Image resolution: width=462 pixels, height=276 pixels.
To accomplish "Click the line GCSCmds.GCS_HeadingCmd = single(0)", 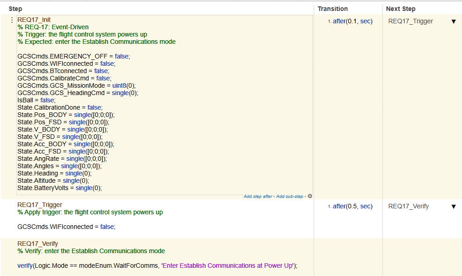I will click(78, 93).
